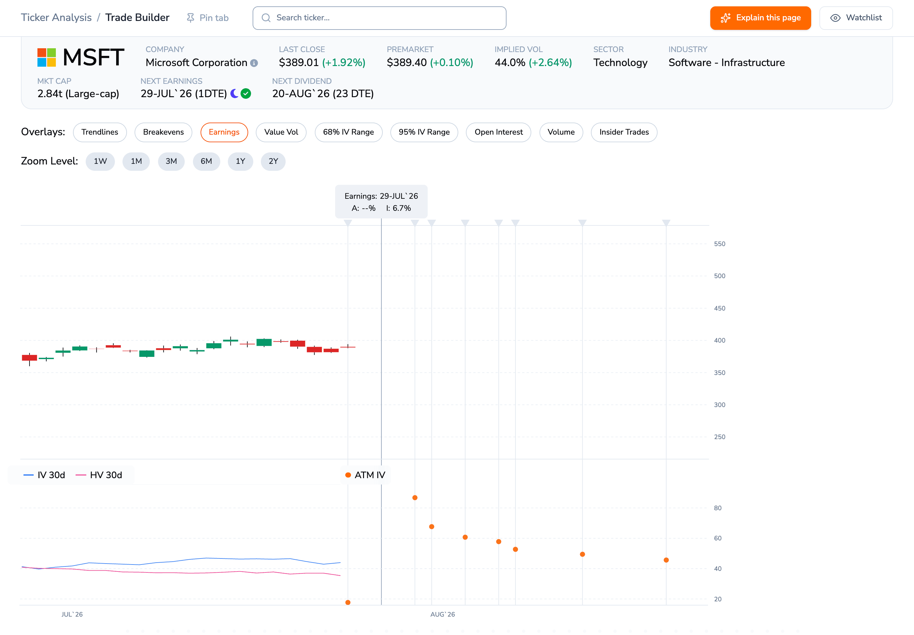Open the Watchlist
Image resolution: width=914 pixels, height=635 pixels.
pos(856,18)
